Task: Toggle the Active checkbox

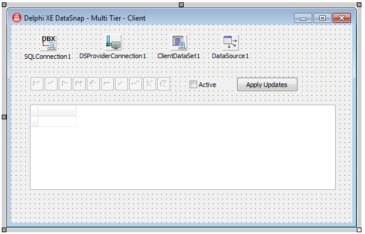Action: pos(193,85)
